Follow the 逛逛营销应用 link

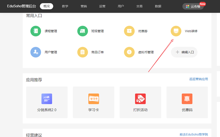[x=198, y=79]
